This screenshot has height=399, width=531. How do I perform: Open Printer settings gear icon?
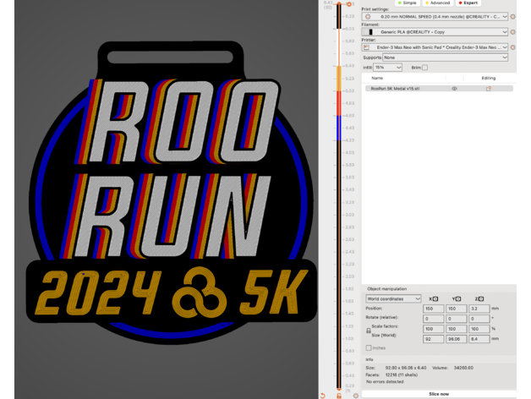coord(512,47)
